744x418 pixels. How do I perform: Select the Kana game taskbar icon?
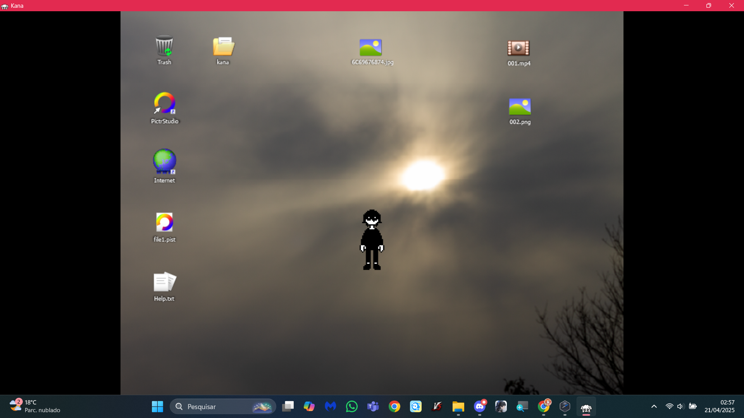point(586,406)
